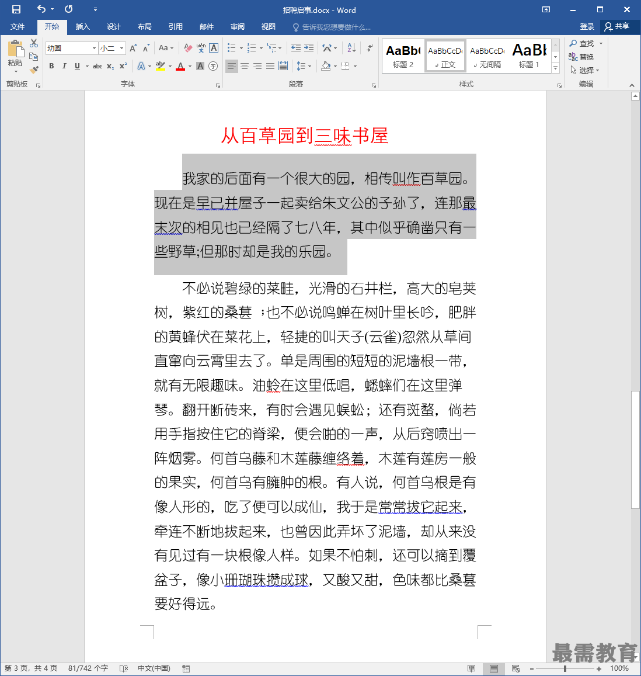Toggle strikethrough formatting
Image resolution: width=641 pixels, height=676 pixels.
(x=98, y=66)
